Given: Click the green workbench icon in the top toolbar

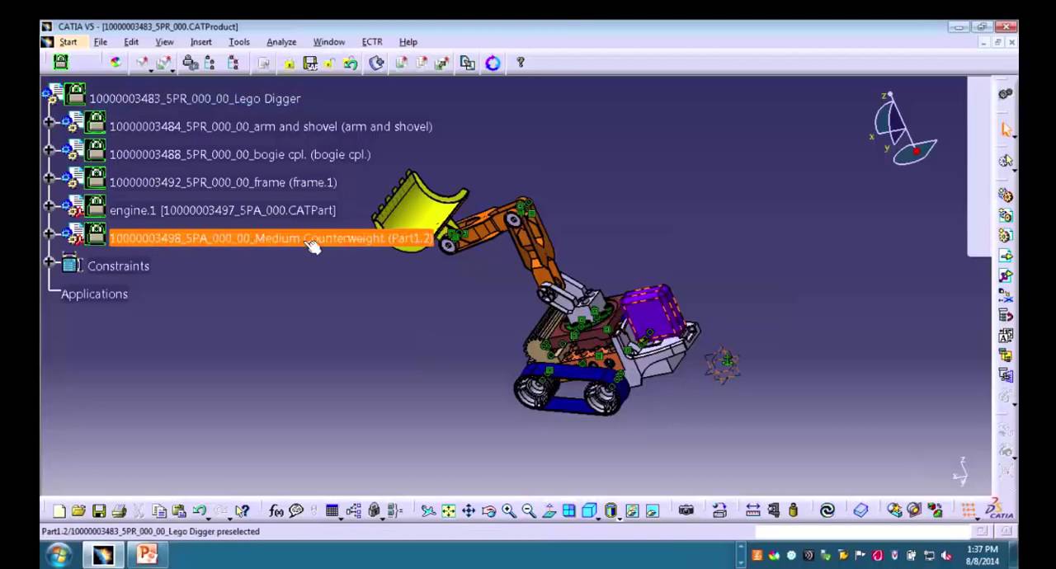Looking at the screenshot, I should point(60,62).
